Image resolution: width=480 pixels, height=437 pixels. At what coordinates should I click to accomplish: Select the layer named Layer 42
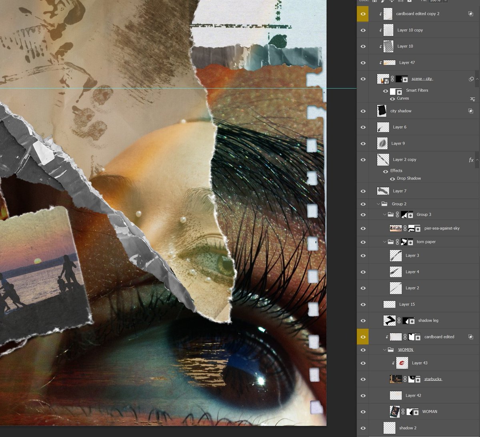pyautogui.click(x=413, y=395)
